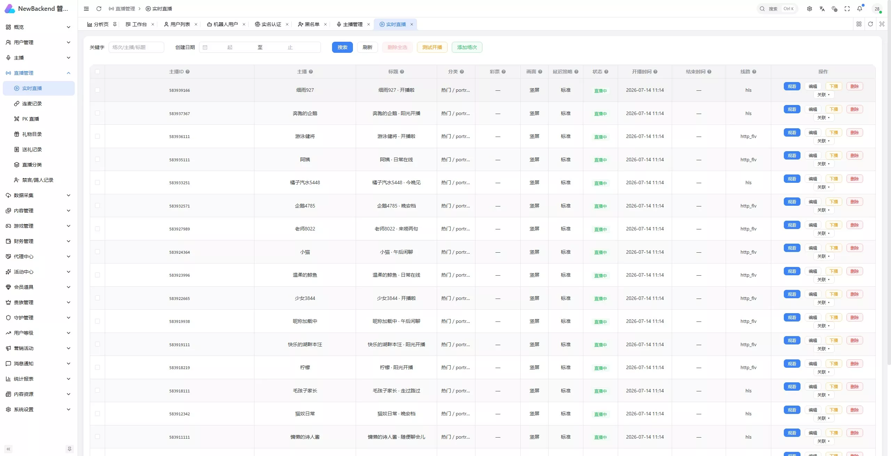Open the user avatar labeled 28

877,9
